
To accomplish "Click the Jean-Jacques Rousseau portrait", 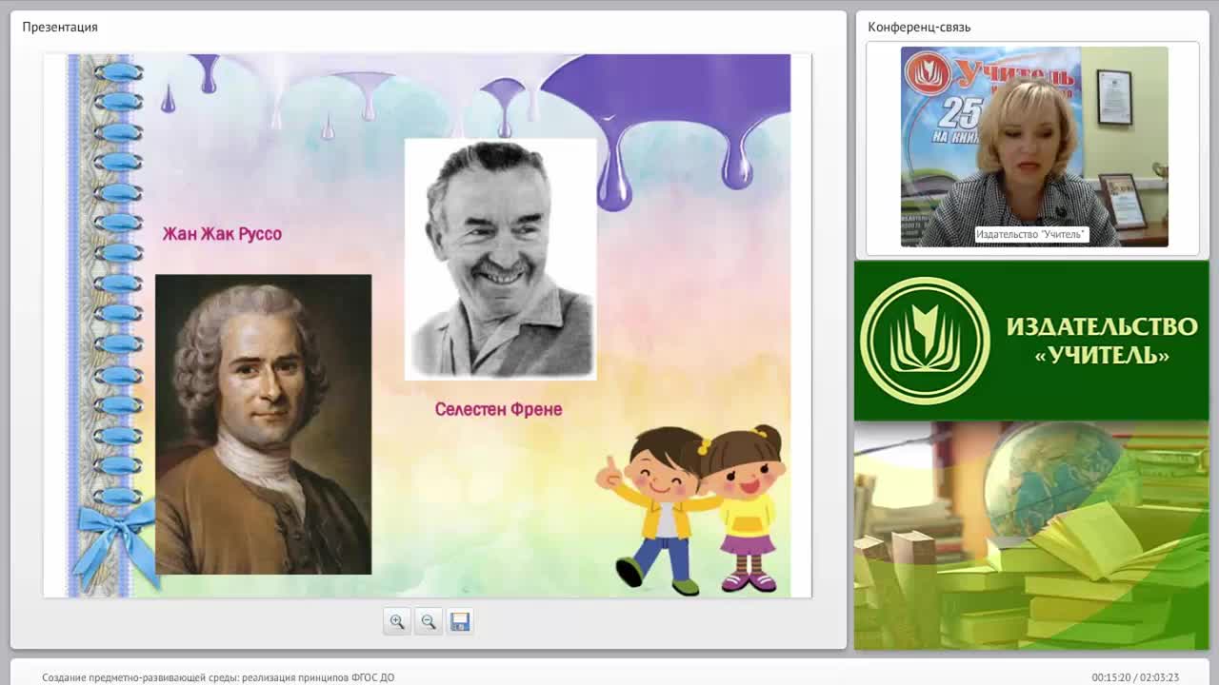I will tap(264, 424).
